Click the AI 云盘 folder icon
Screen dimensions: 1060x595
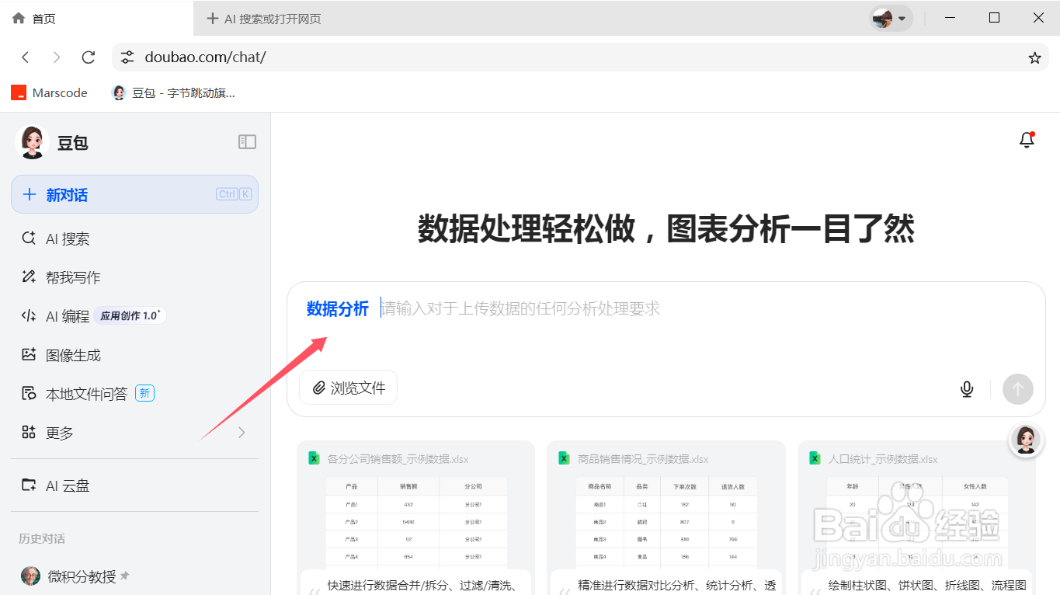[29, 485]
